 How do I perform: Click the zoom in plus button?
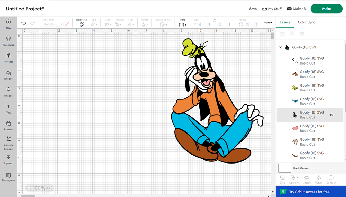(50, 188)
